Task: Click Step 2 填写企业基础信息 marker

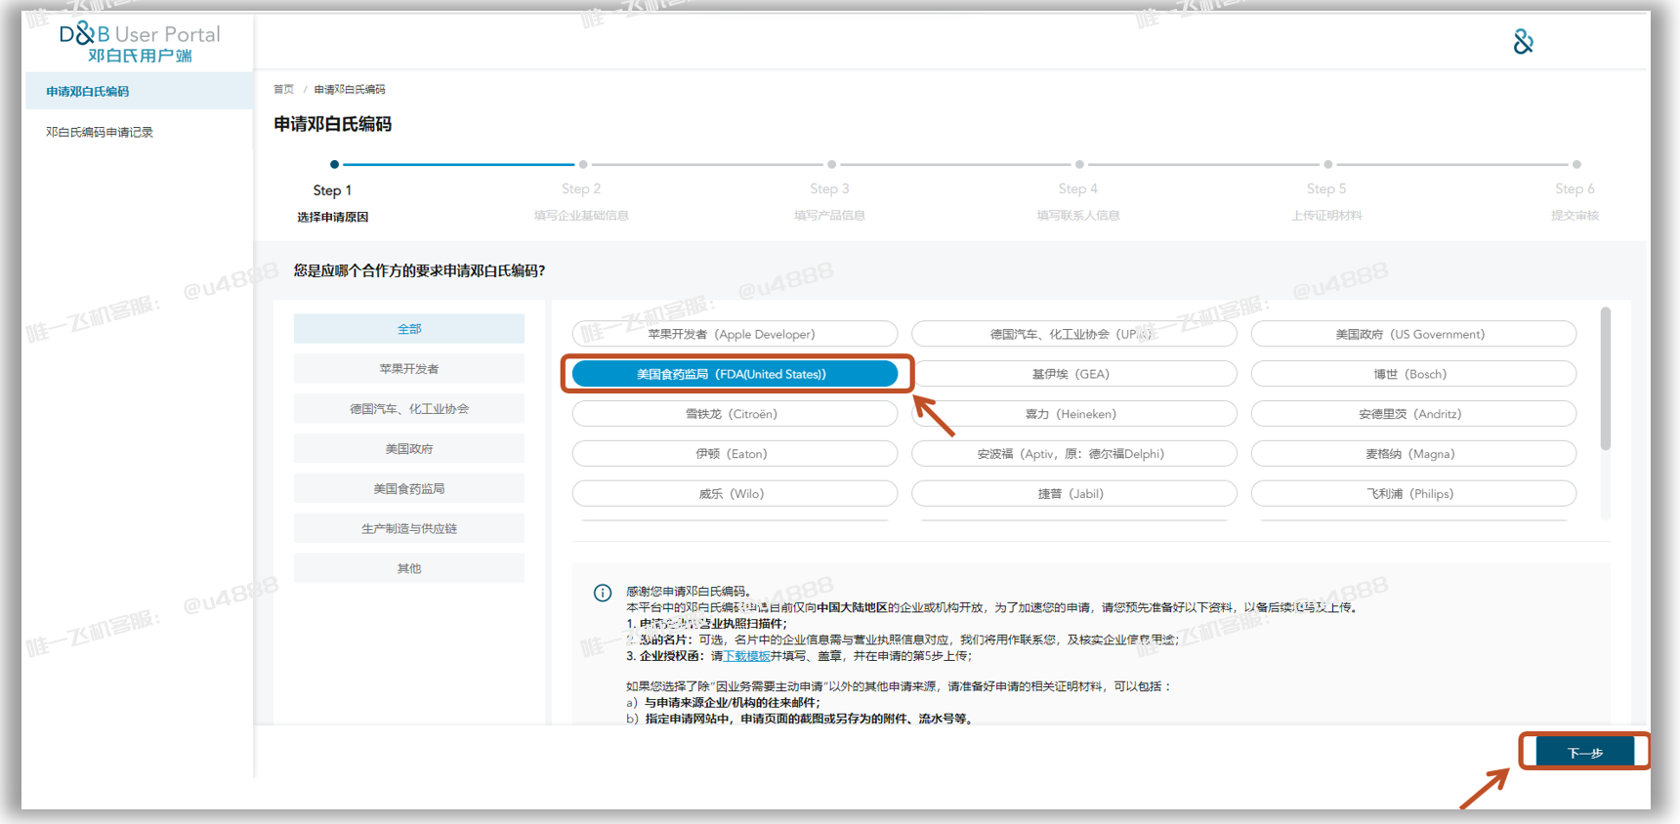Action: [582, 191]
